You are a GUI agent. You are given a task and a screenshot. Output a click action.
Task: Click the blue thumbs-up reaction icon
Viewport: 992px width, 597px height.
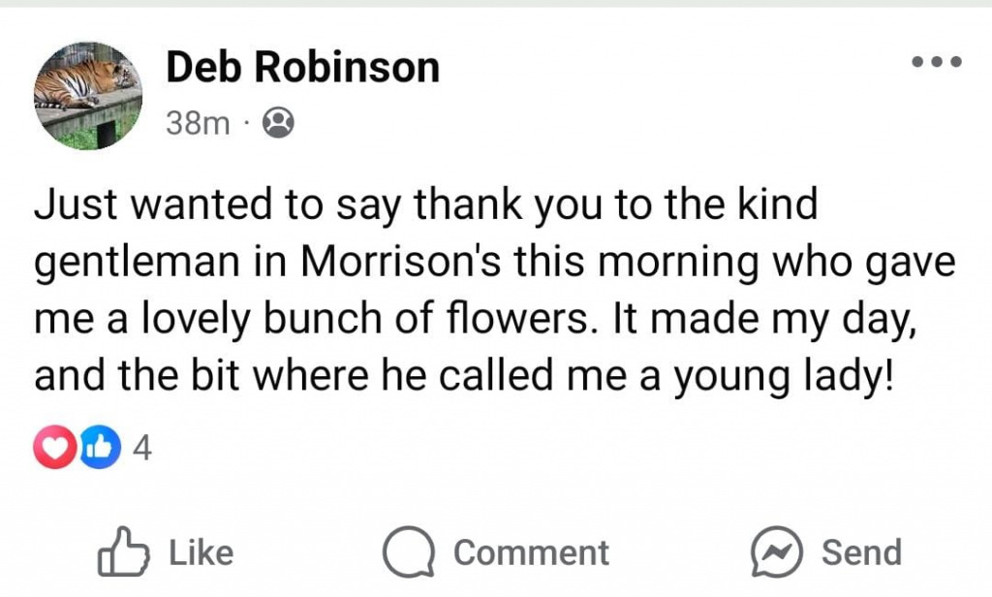[x=100, y=449]
